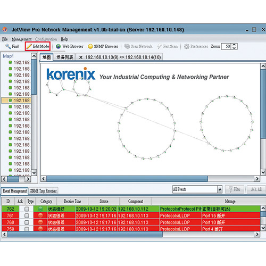
Task: Switch to the 地图 map tab
Action: click(46, 57)
